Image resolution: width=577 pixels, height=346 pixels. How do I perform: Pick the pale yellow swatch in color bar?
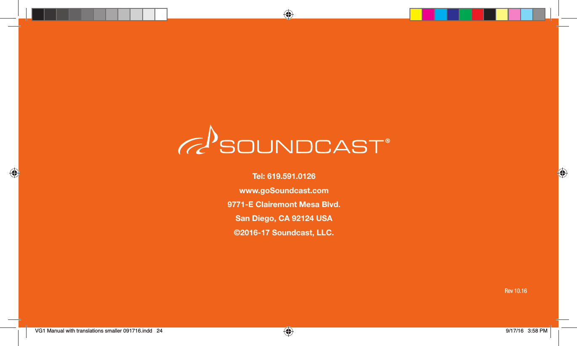tap(502, 15)
